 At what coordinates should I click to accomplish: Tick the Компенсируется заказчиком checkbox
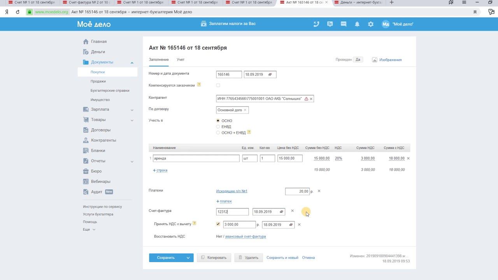[x=218, y=85]
